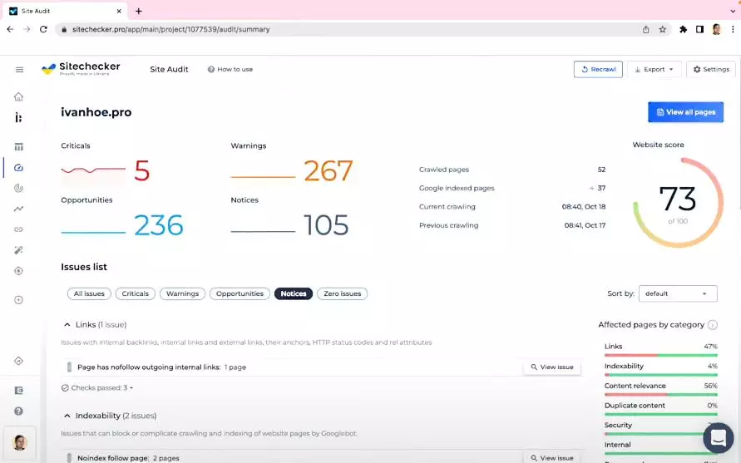The height and width of the screenshot is (463, 741).
Task: Select the Criticals filter
Action: pyautogui.click(x=136, y=294)
